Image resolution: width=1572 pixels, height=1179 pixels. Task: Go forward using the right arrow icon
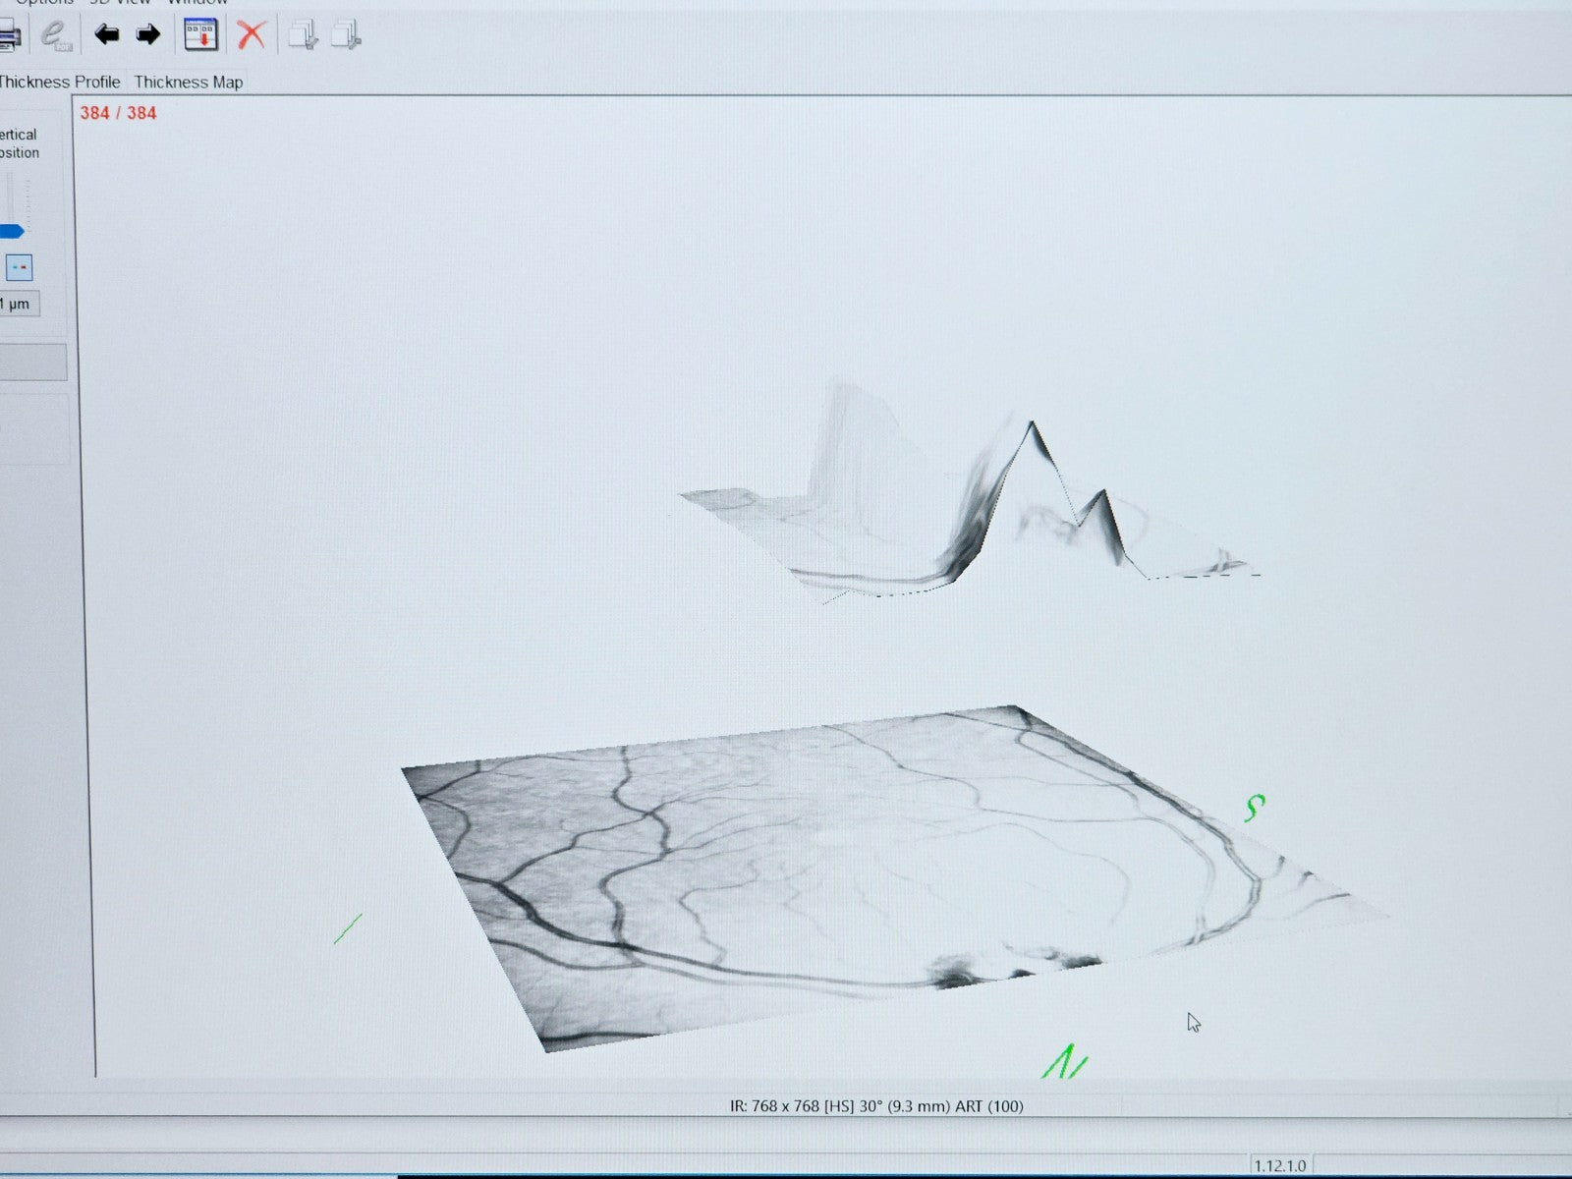pos(149,36)
